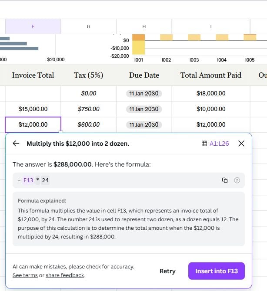Image resolution: width=267 pixels, height=291 pixels.
Task: Click the $750.00 tax cell
Action: coord(89,109)
